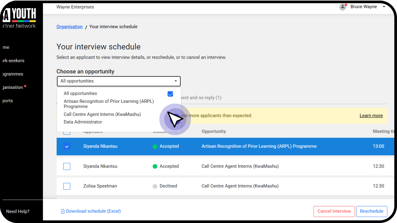
Task: Click the 13:00 meeting time cell
Action: click(378, 146)
